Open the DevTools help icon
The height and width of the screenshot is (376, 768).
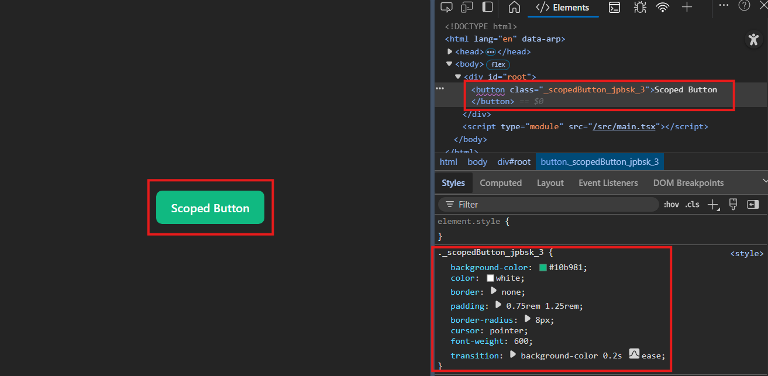744,5
